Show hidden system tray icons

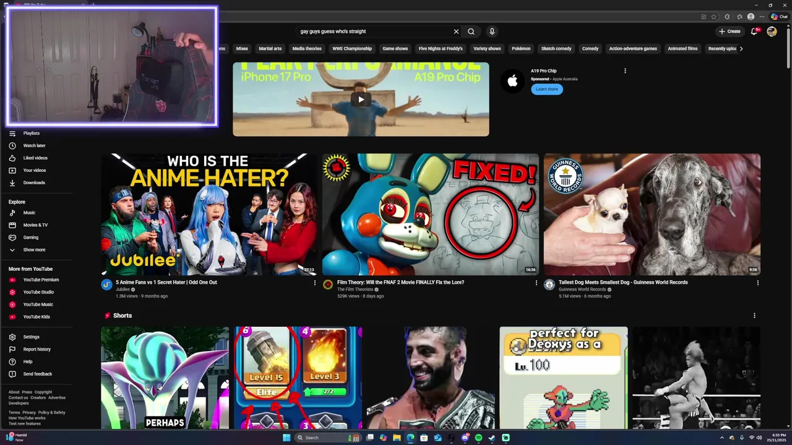tap(721, 438)
